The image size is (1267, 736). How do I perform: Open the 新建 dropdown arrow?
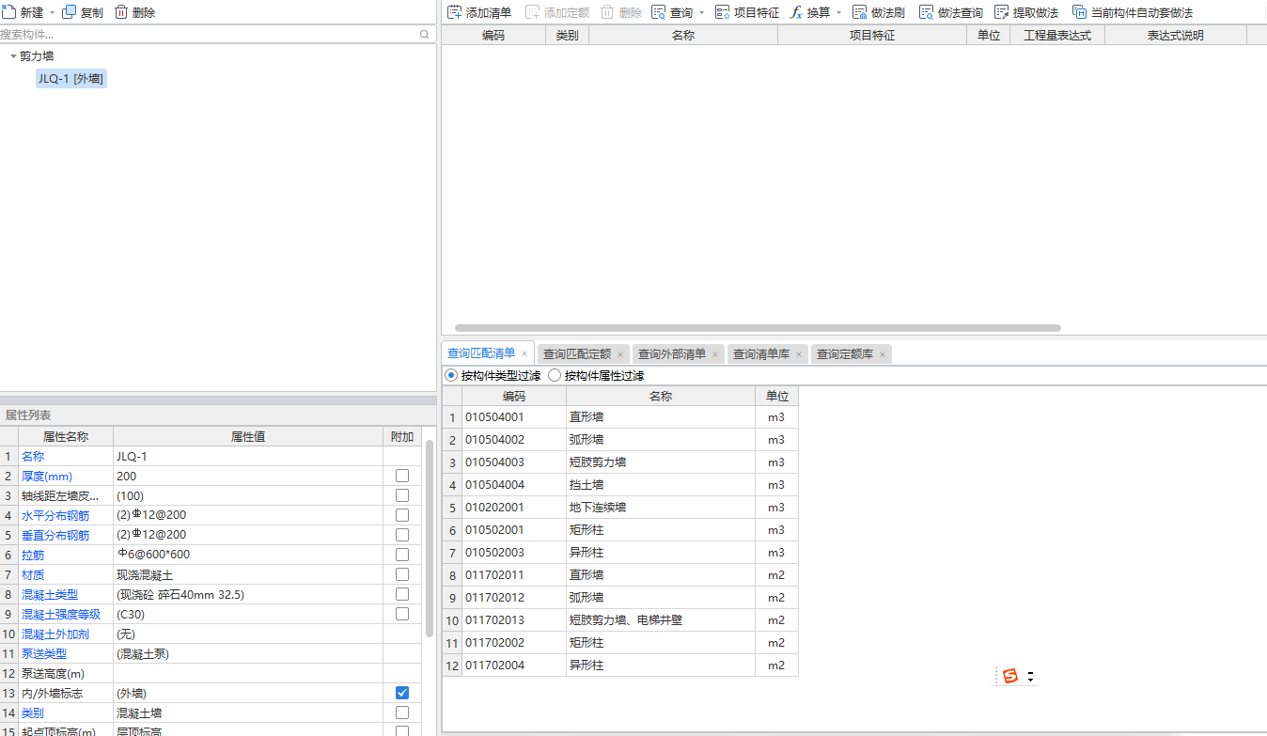pyautogui.click(x=52, y=13)
